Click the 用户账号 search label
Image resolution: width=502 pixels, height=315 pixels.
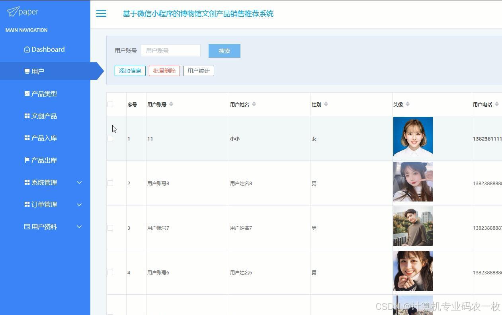[x=126, y=51]
